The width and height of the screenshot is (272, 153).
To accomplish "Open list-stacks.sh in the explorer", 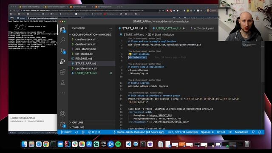I will pyautogui.click(x=84, y=54).
